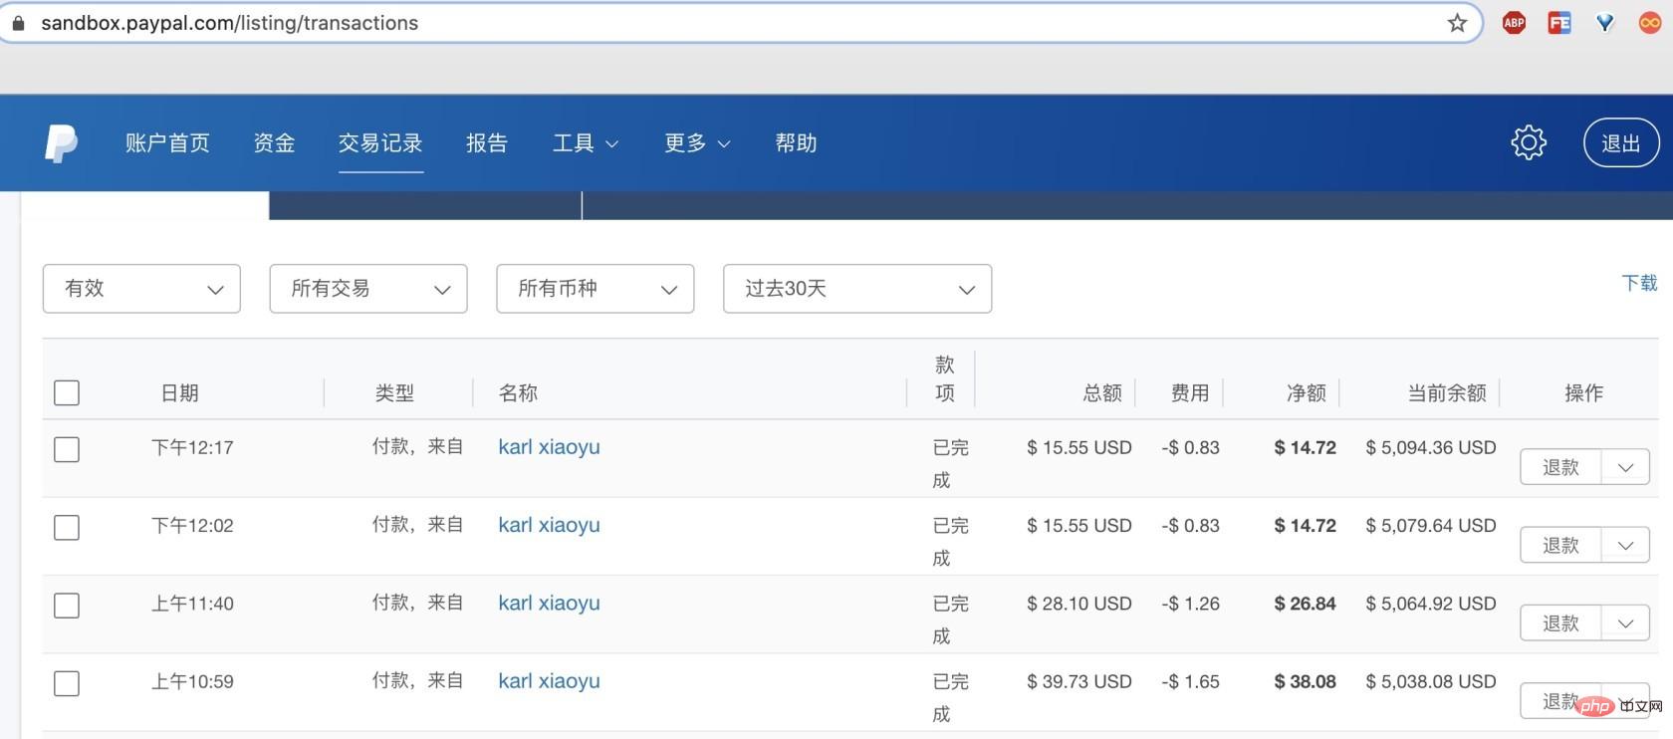Open the 报告 nav item

[487, 143]
